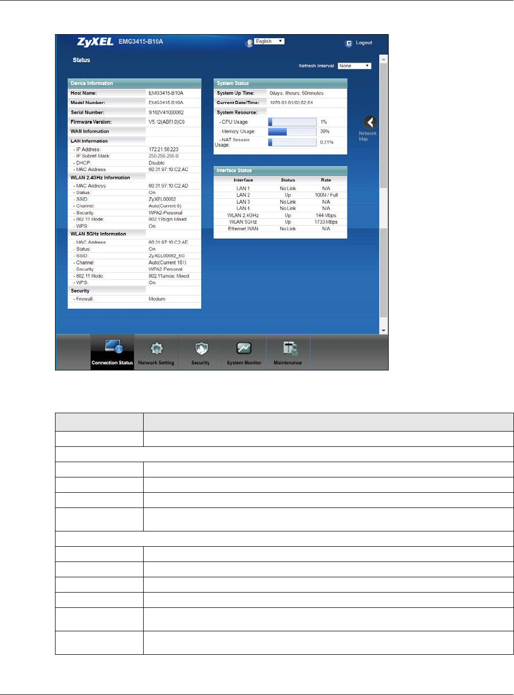Click the Logout link
The width and height of the screenshot is (514, 695).
click(x=364, y=43)
